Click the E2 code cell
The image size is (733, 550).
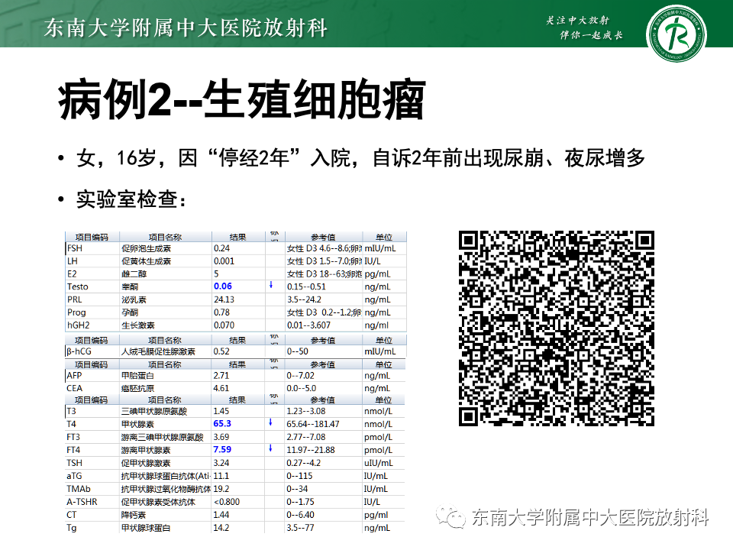click(72, 274)
